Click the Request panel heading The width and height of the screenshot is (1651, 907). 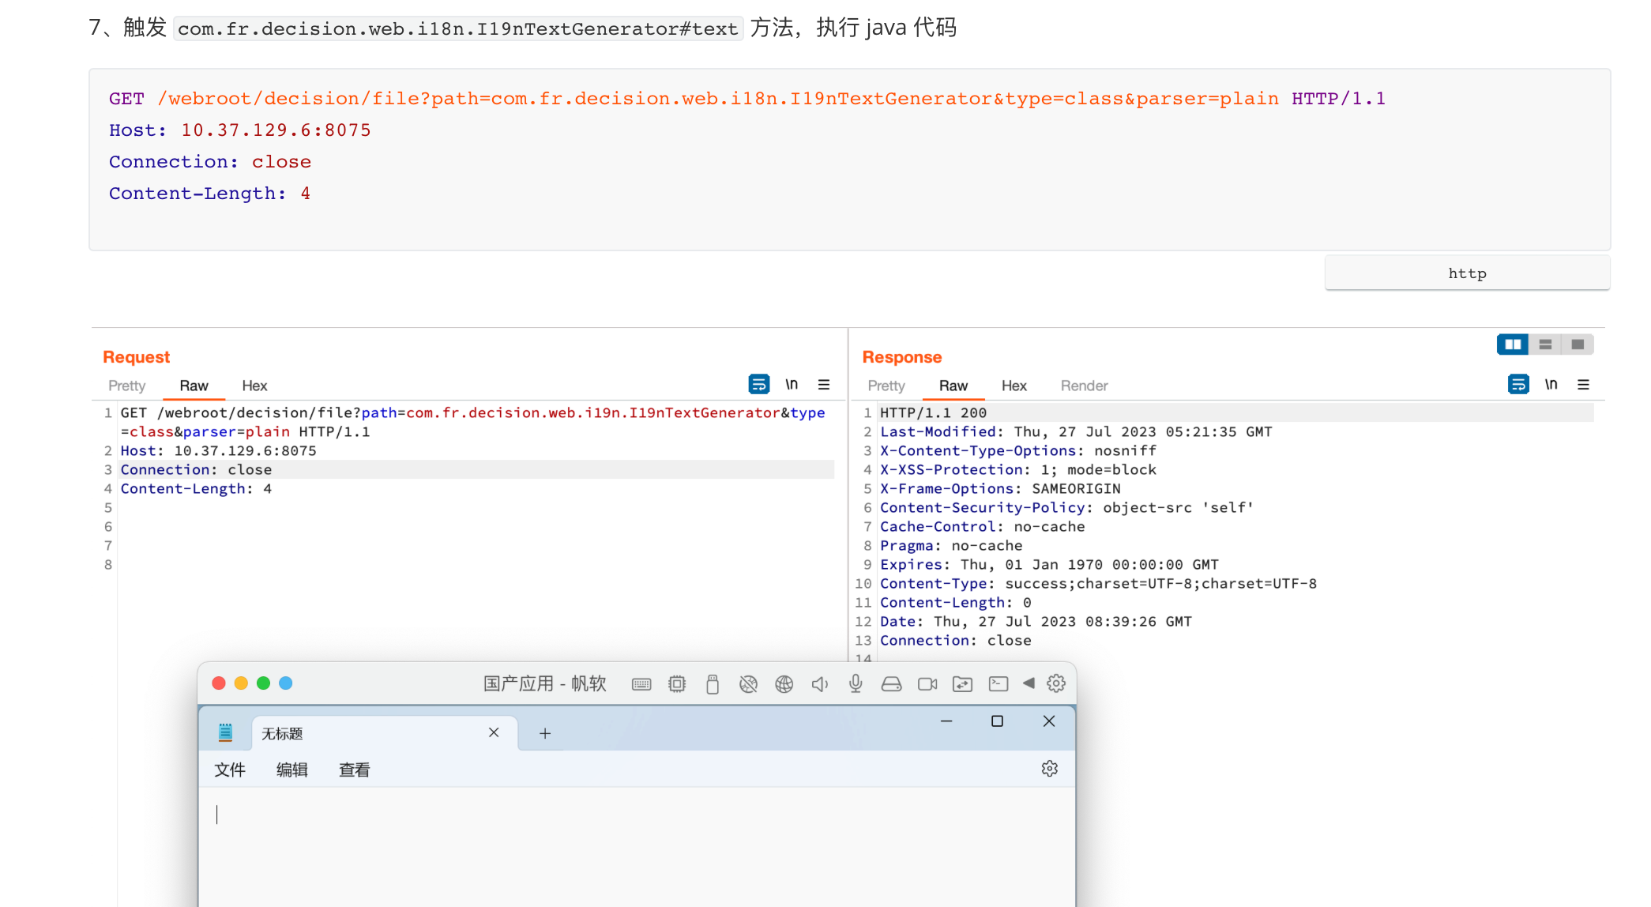coord(137,357)
